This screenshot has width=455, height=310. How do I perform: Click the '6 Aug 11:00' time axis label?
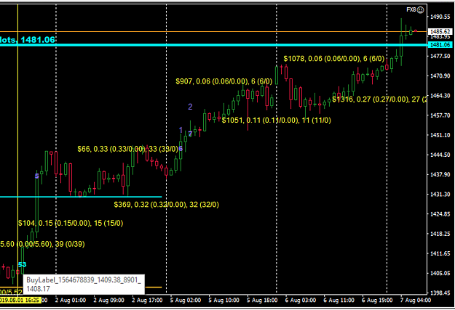tap(339, 301)
